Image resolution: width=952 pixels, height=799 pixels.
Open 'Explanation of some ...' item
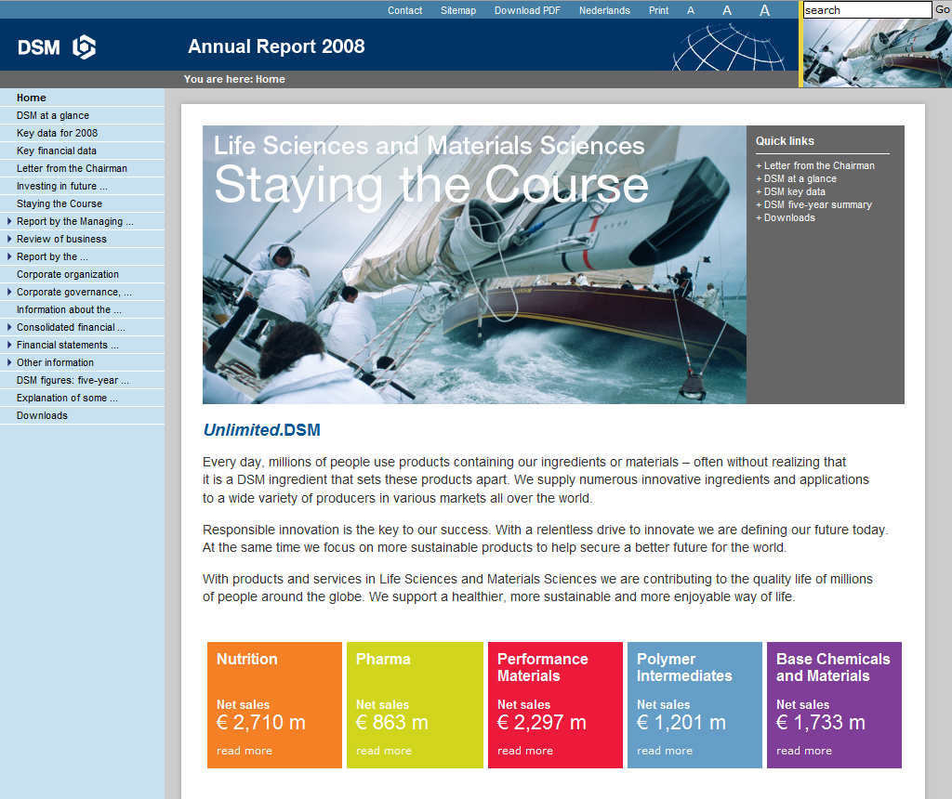67,398
